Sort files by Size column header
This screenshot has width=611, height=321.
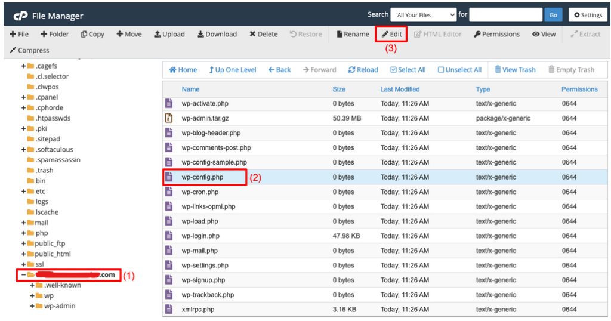[339, 89]
